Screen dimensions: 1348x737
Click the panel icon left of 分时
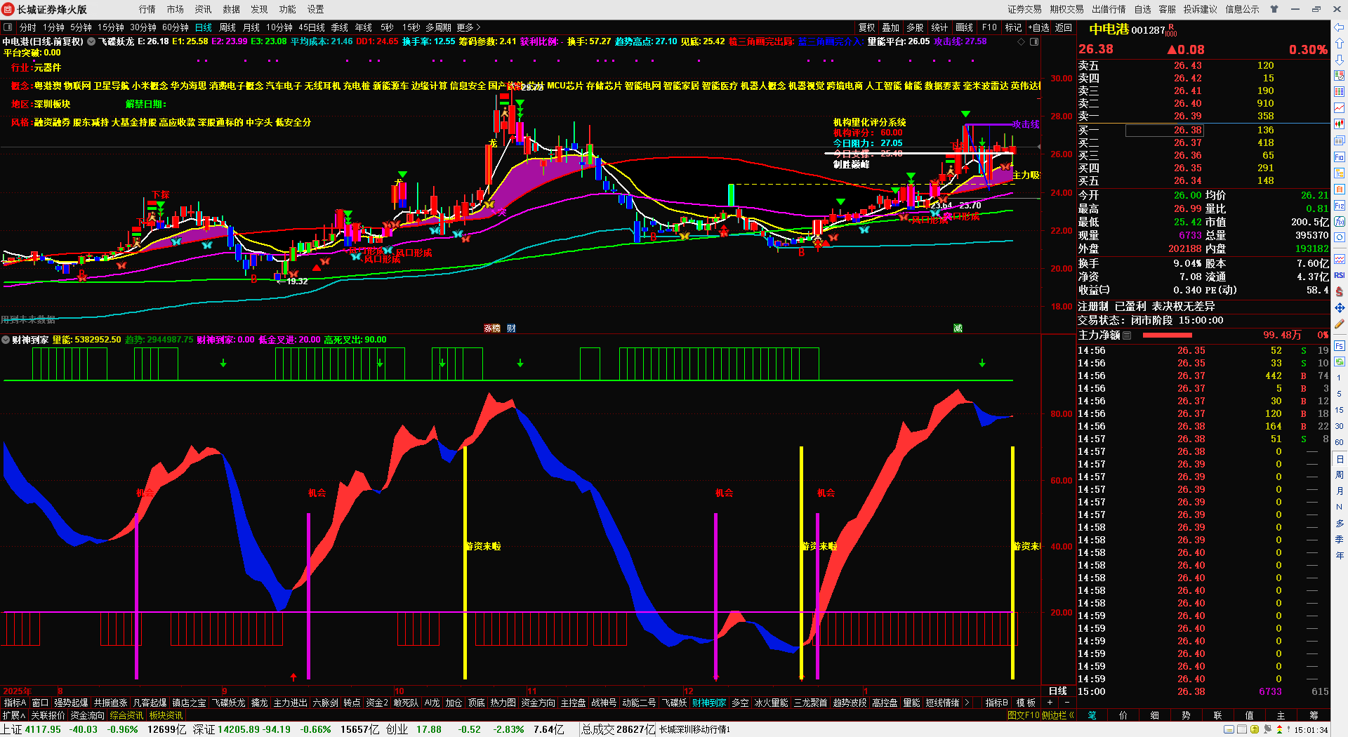click(x=8, y=27)
